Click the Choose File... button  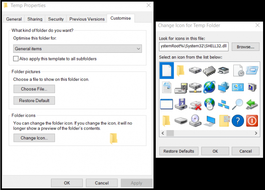coord(34,89)
